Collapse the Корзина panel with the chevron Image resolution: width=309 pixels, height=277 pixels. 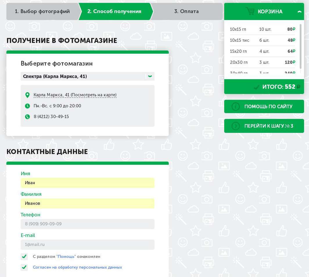pyautogui.click(x=299, y=12)
